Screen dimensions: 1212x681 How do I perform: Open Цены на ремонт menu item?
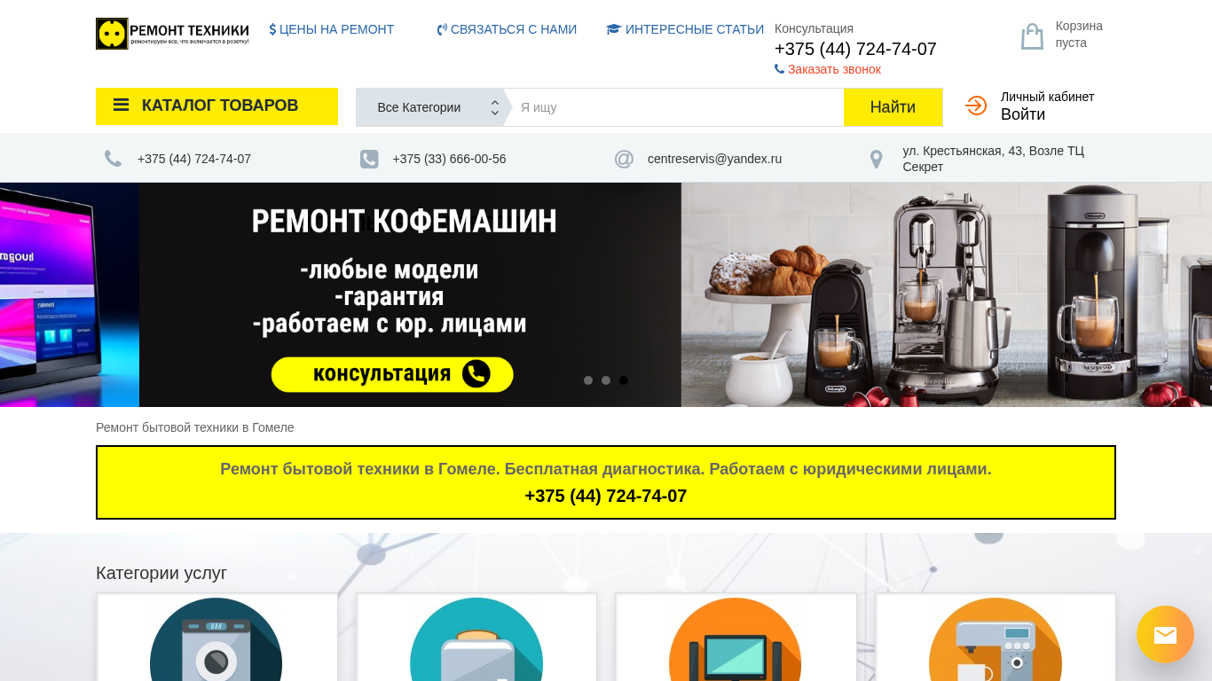coord(332,29)
